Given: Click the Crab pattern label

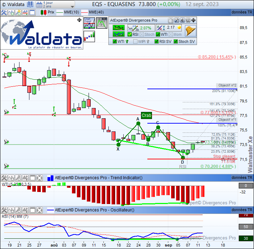Looking at the screenshot, I should [x=146, y=115].
